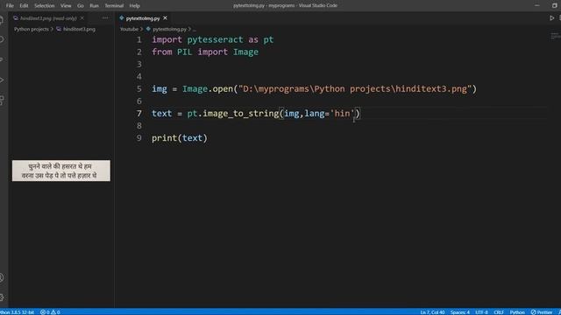Image resolution: width=561 pixels, height=315 pixels.
Task: Open the View menu
Action: (66, 6)
